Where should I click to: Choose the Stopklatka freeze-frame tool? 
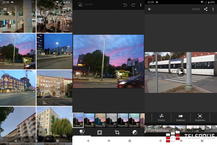[200, 117]
